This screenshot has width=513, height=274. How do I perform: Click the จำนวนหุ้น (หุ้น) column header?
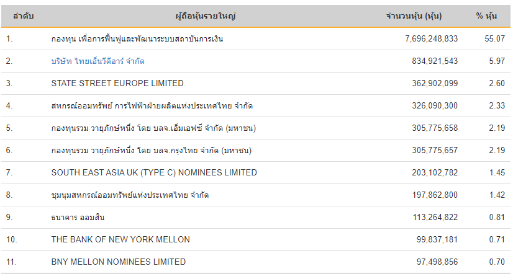pyautogui.click(x=414, y=16)
